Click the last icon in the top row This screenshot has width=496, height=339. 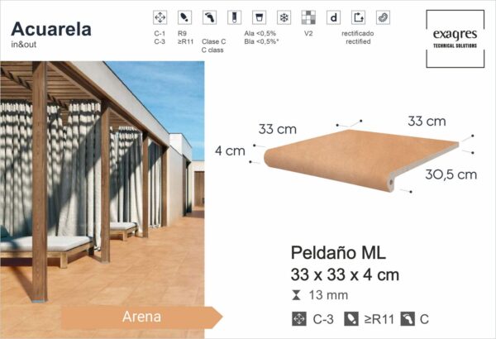click(383, 17)
